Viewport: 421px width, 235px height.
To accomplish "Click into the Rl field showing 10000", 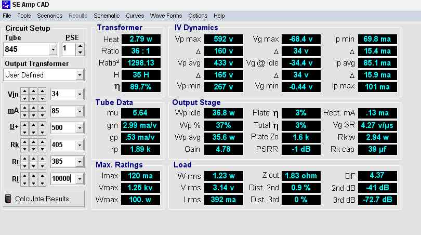I will click(x=63, y=179).
